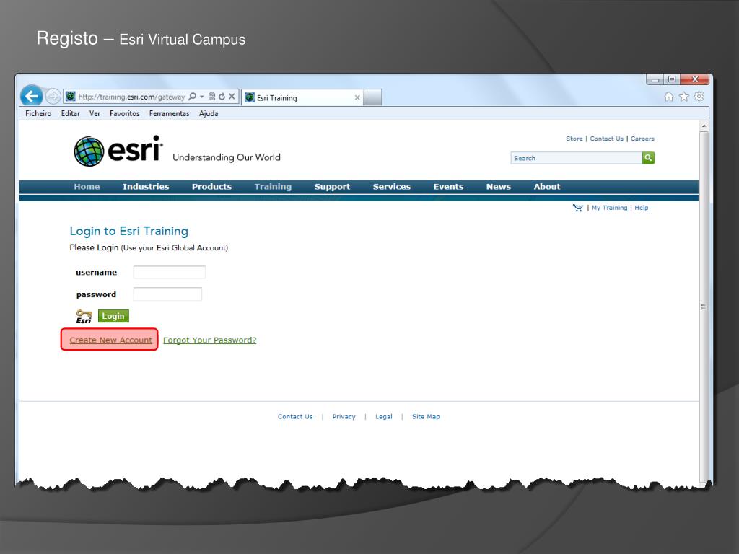Click the address bar URL text

131,97
